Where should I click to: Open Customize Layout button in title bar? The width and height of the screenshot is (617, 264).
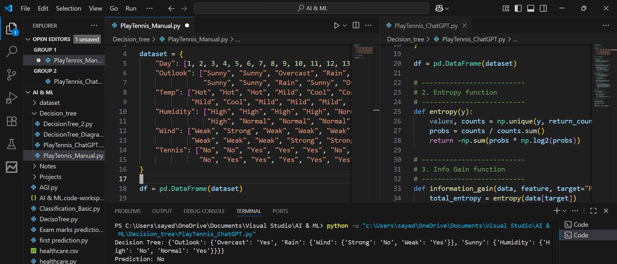tap(506, 8)
